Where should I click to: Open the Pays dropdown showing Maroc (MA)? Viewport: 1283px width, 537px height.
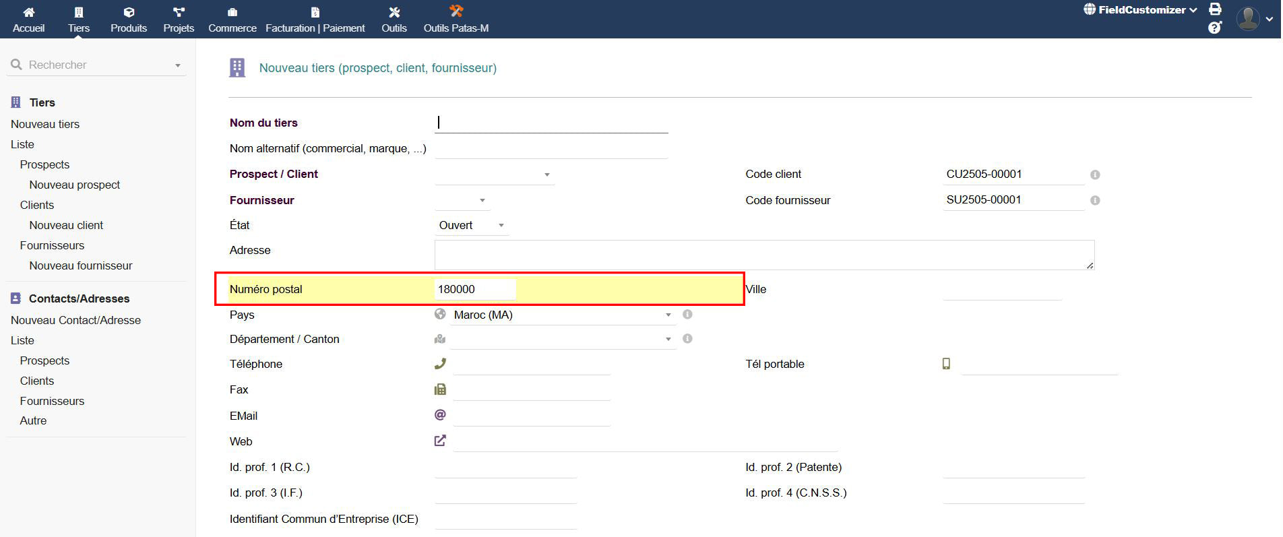562,315
